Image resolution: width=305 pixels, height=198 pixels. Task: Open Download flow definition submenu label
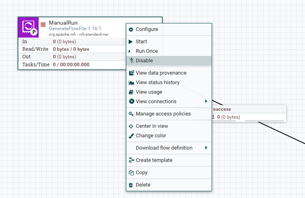pos(164,148)
